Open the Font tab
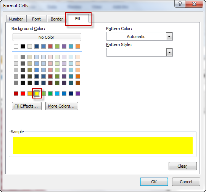The height and width of the screenshot is (192, 206). tap(36, 19)
